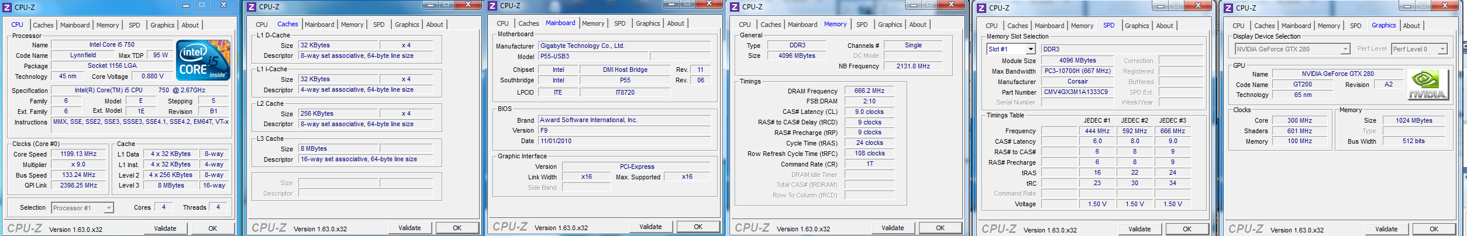Select the CPU tab in the Graphics window
Viewport: 1467px width, 236px height.
point(1239,26)
